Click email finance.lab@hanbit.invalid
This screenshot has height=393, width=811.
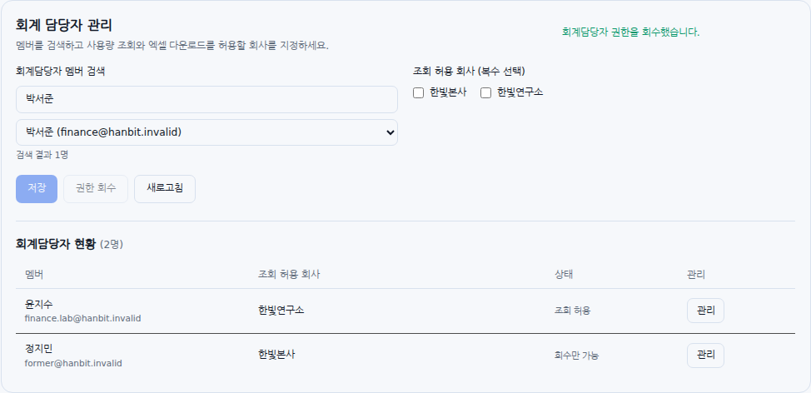[x=82, y=318]
